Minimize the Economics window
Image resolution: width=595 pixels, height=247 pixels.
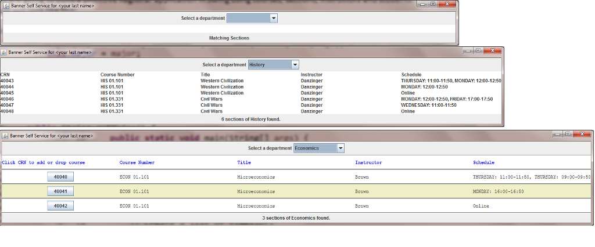pyautogui.click(x=558, y=134)
